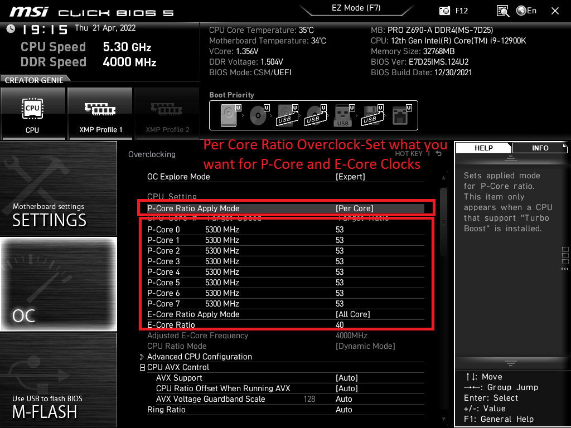Edit the P-Core 5 target ratio value

pos(340,283)
